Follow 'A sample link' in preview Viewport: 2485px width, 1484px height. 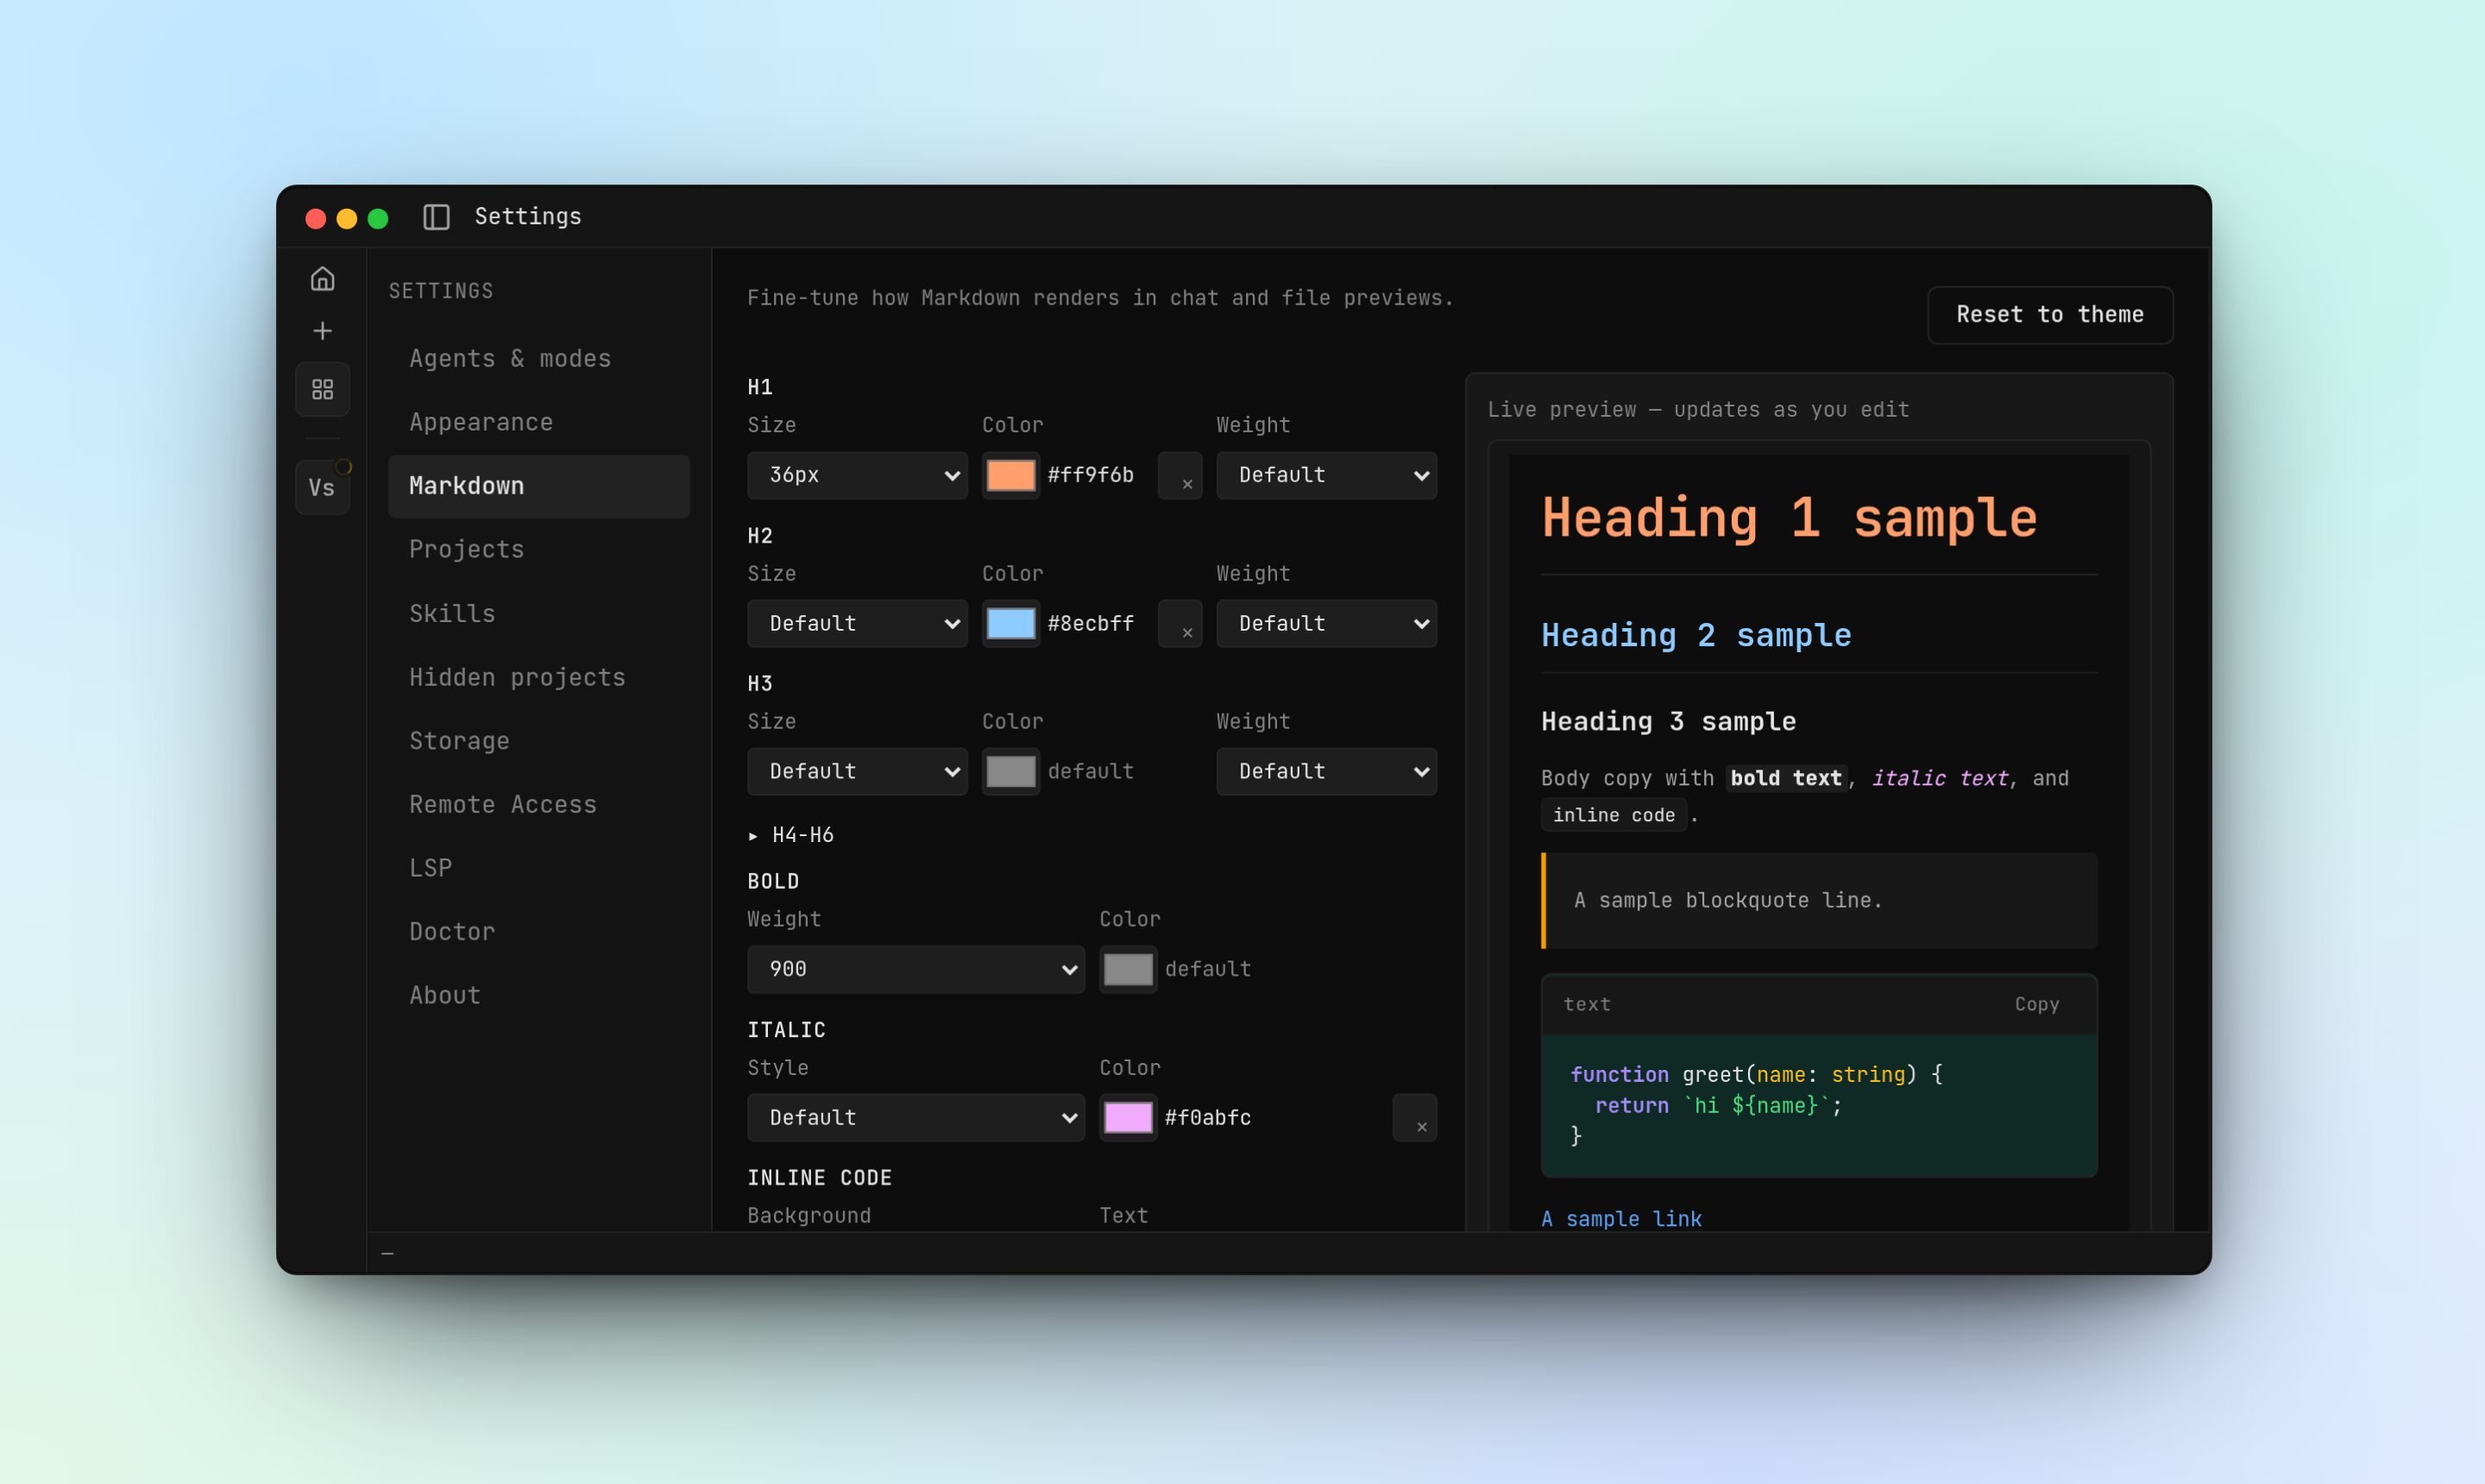click(x=1621, y=1219)
